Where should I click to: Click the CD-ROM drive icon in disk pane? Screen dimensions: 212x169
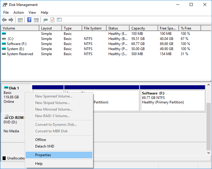click(6, 117)
